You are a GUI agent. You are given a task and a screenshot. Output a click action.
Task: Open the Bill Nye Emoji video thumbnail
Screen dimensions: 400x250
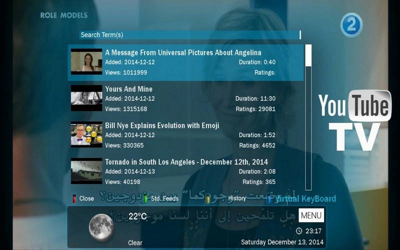(x=86, y=134)
